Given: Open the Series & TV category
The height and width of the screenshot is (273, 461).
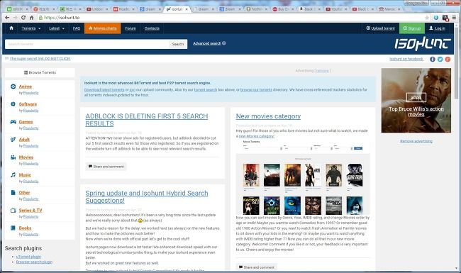Looking at the screenshot, I should coord(30,210).
